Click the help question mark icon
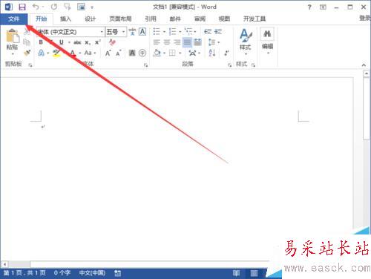Screen dimensions: 371x279 (x=309, y=7)
